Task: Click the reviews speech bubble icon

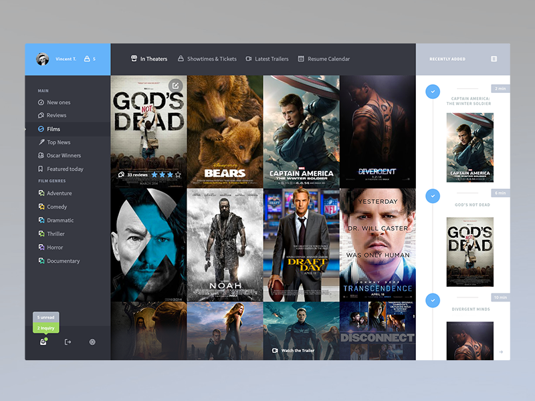Action: 121,174
